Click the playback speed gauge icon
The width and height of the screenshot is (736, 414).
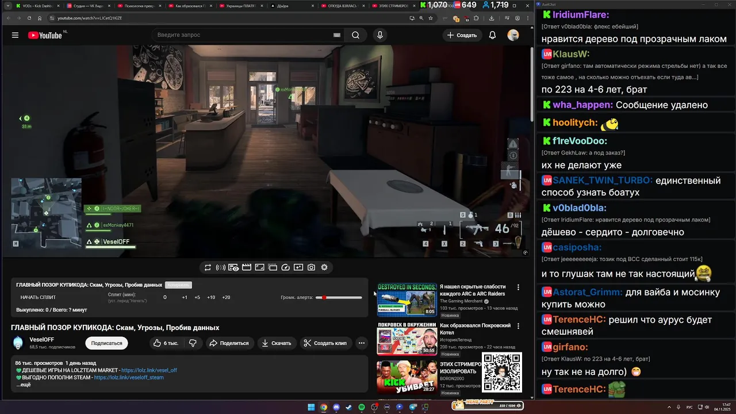tap(285, 267)
